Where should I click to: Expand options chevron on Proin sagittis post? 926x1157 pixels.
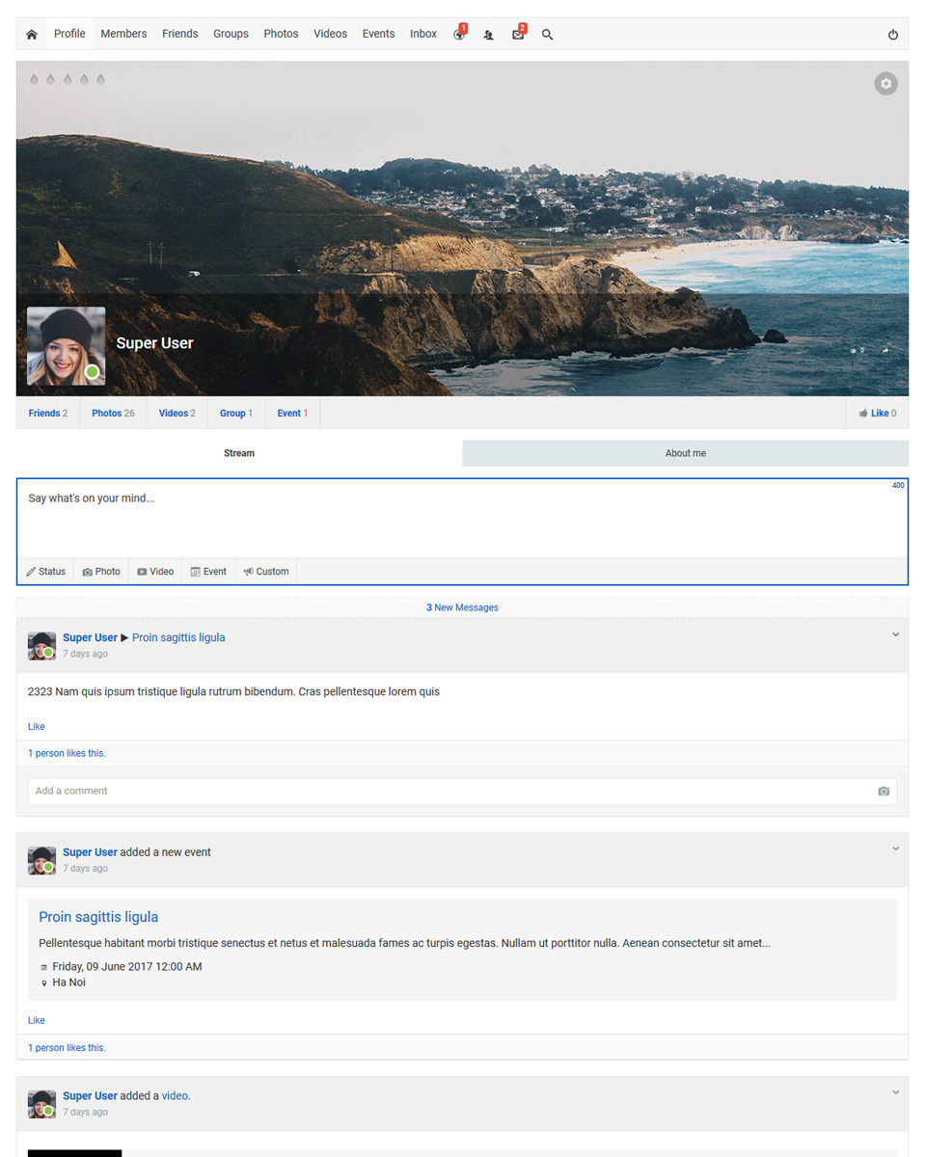(895, 634)
